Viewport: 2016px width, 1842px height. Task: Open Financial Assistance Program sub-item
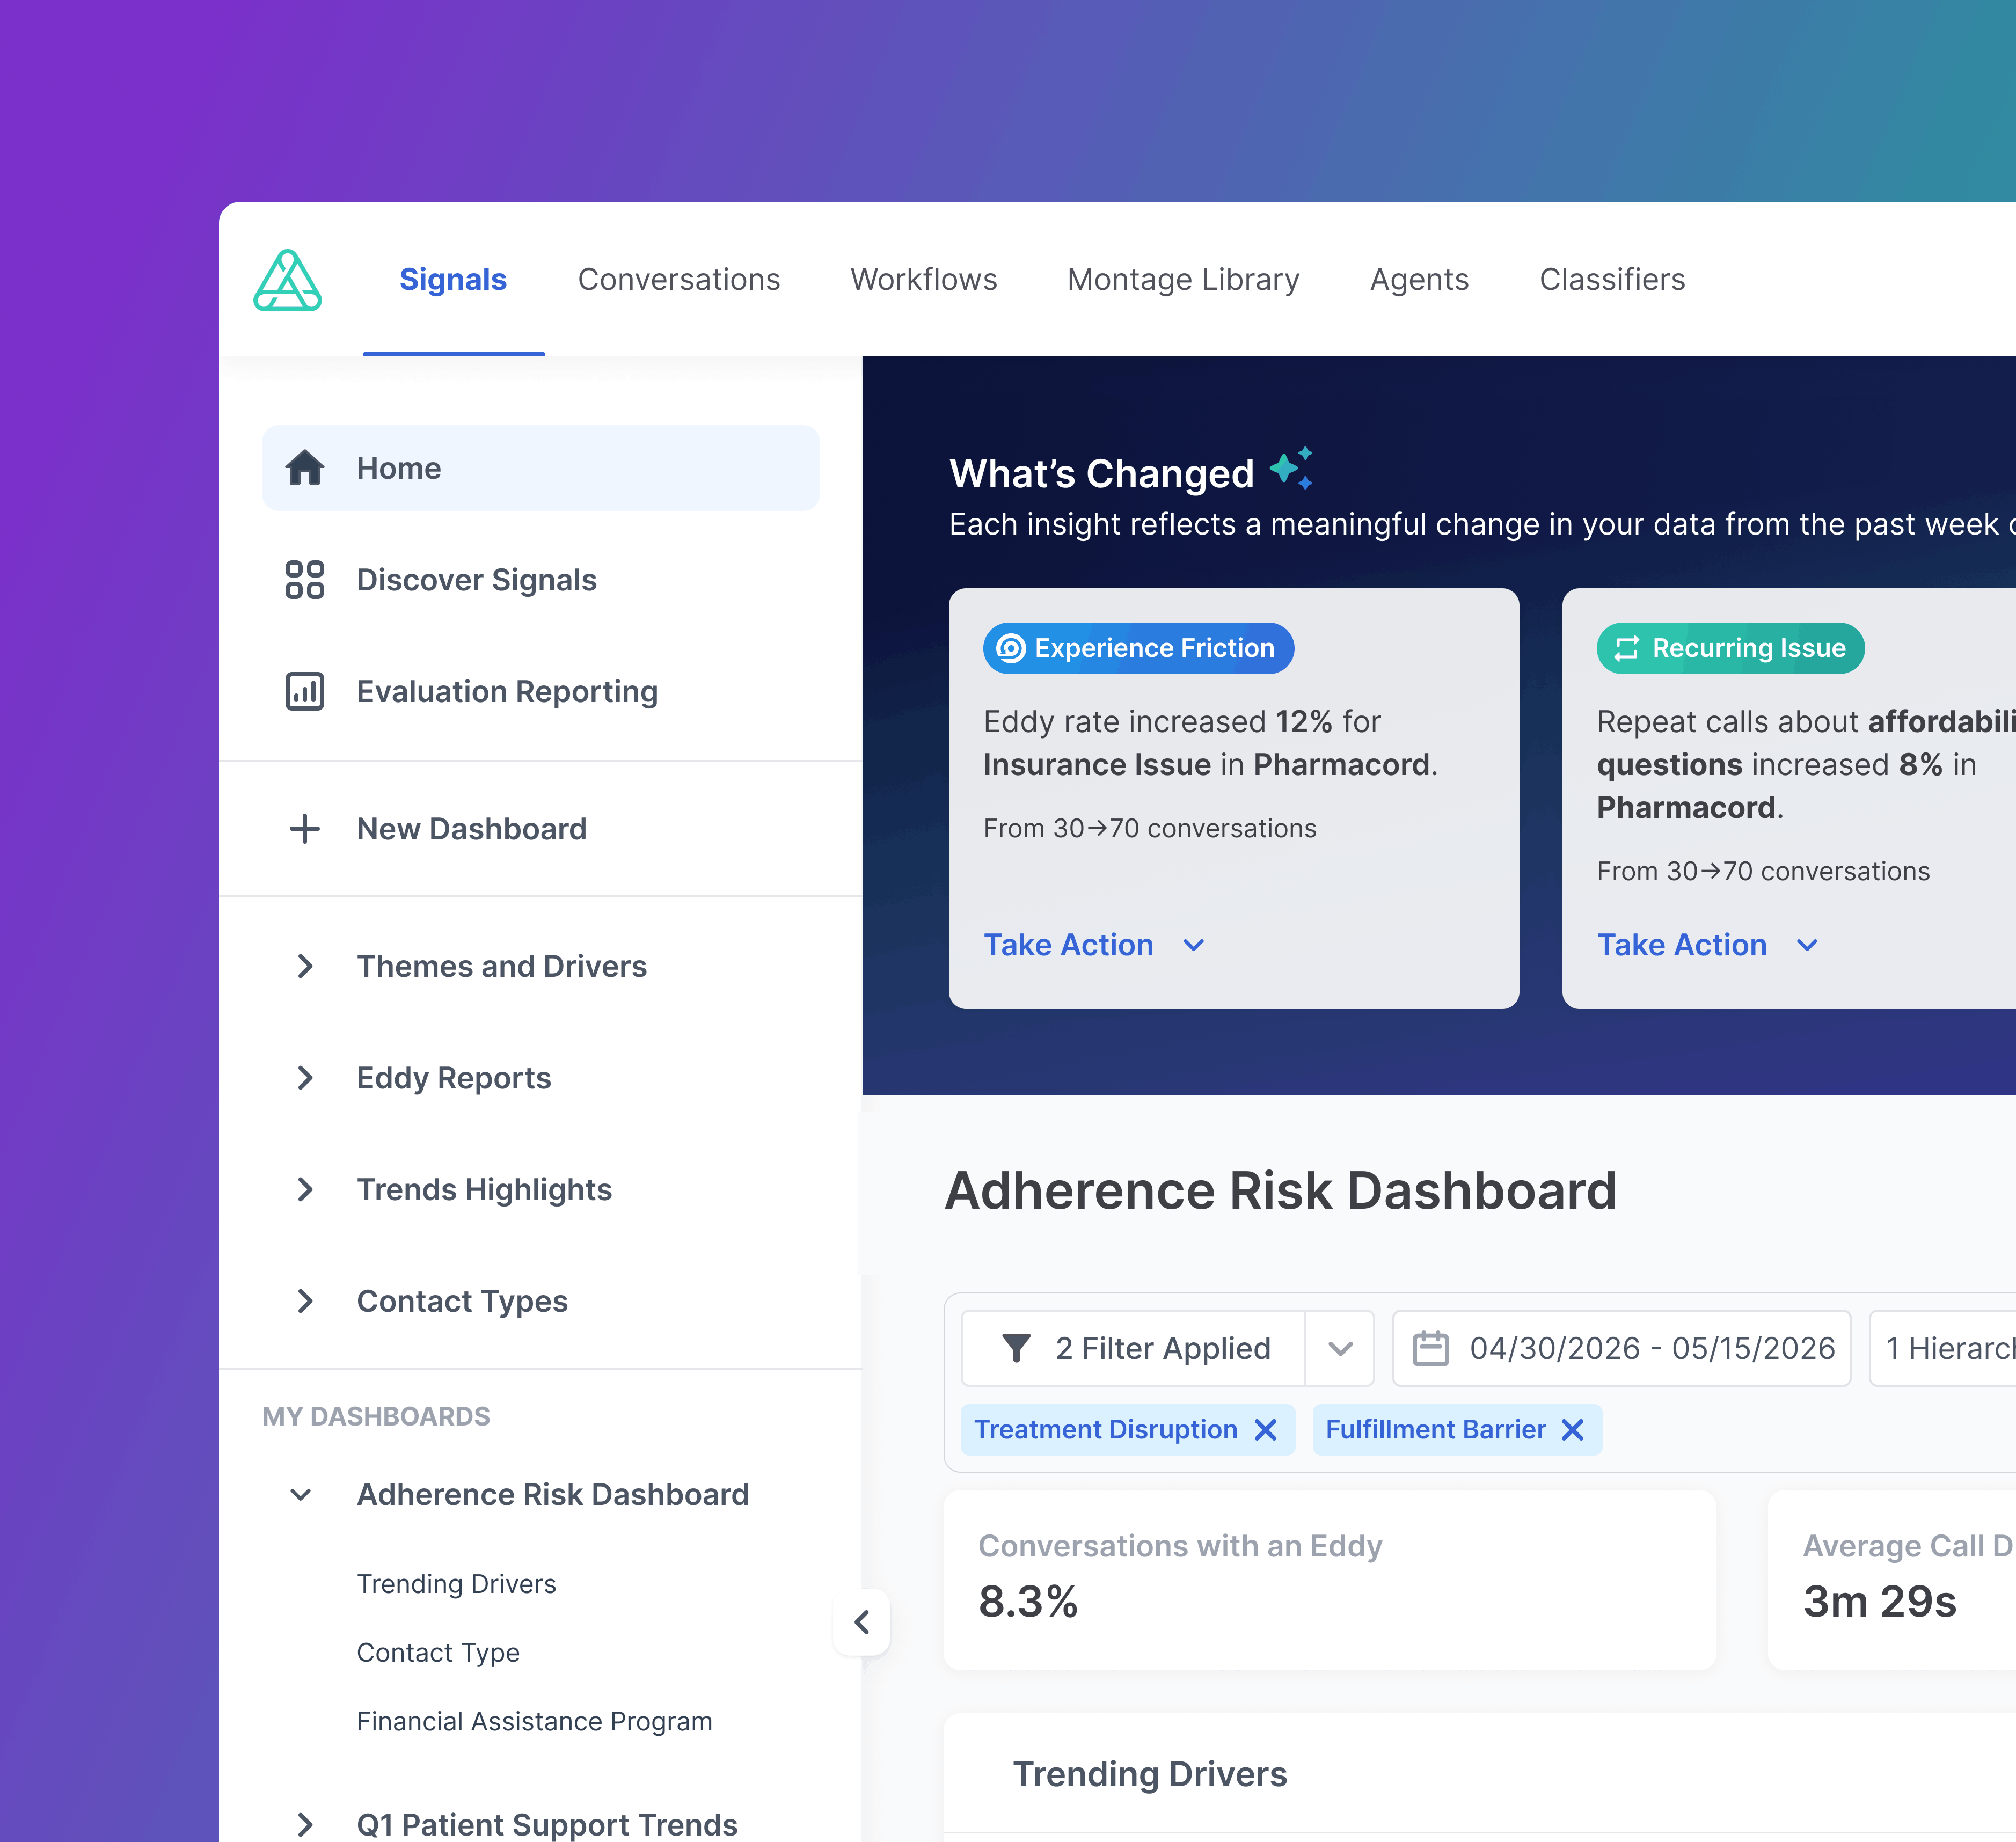[535, 1721]
